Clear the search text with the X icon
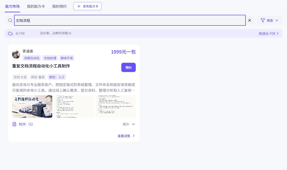This screenshot has height=170, width=287. click(x=250, y=20)
